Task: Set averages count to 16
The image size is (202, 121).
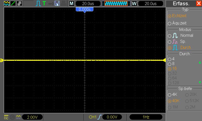Action: point(172,69)
